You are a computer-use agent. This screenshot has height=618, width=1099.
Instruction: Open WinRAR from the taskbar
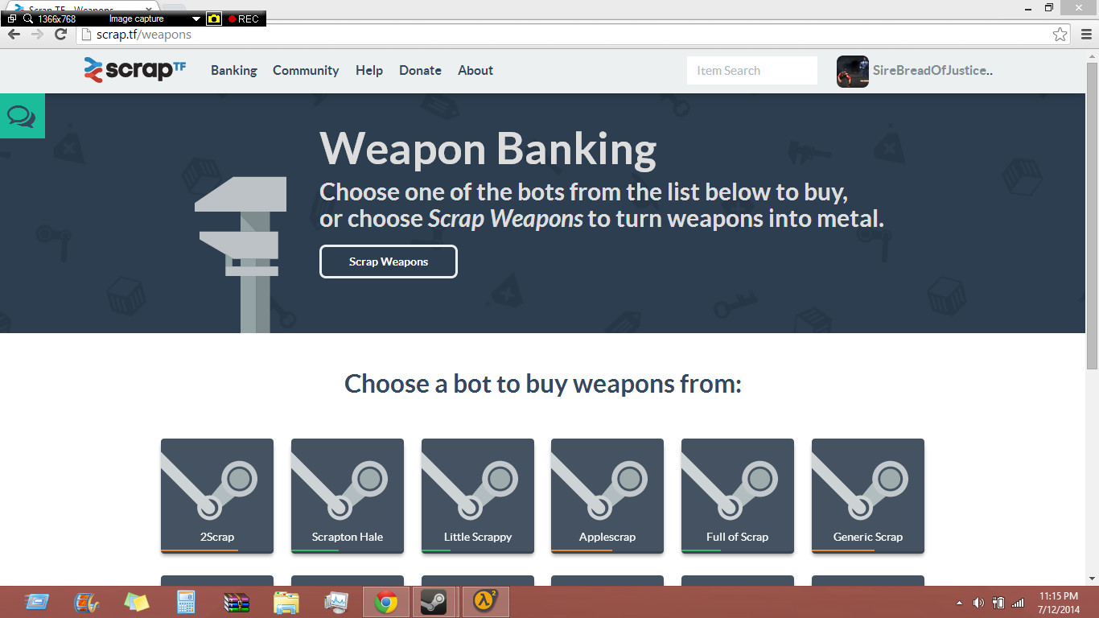tap(237, 602)
